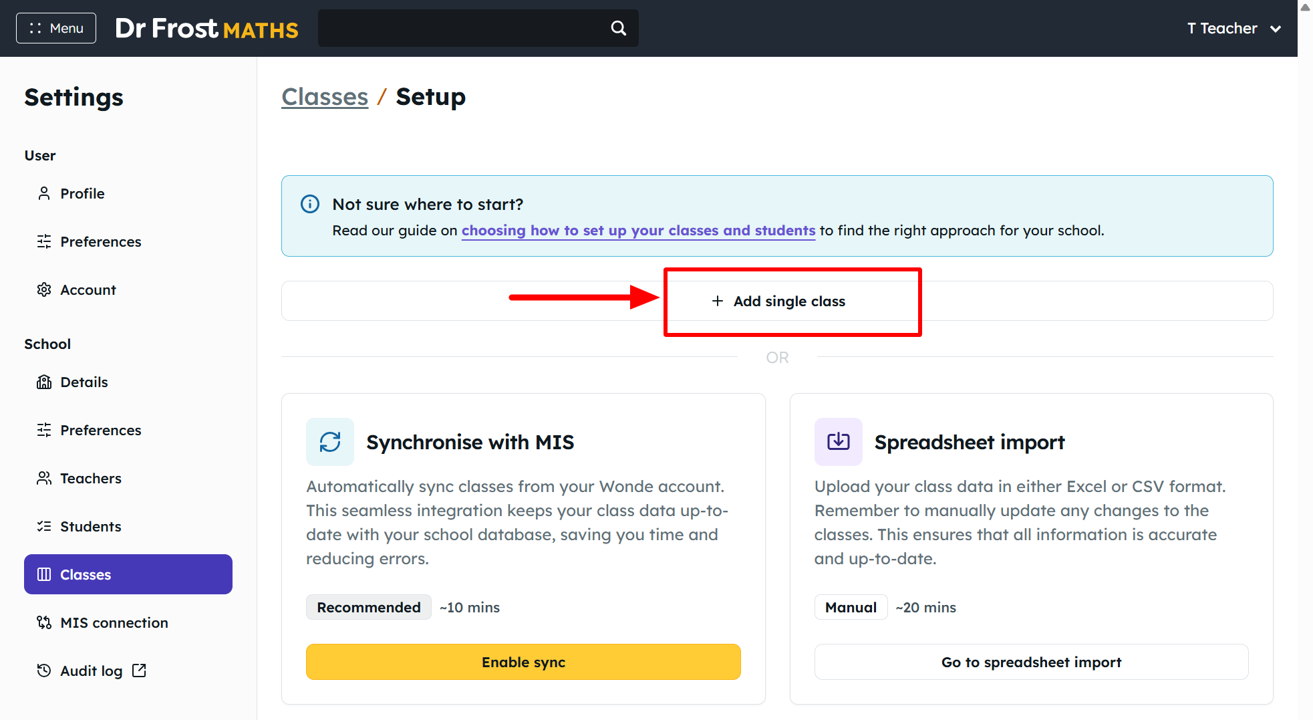Viewport: 1313px width, 720px height.
Task: Click the search magnifier icon
Action: click(x=619, y=28)
